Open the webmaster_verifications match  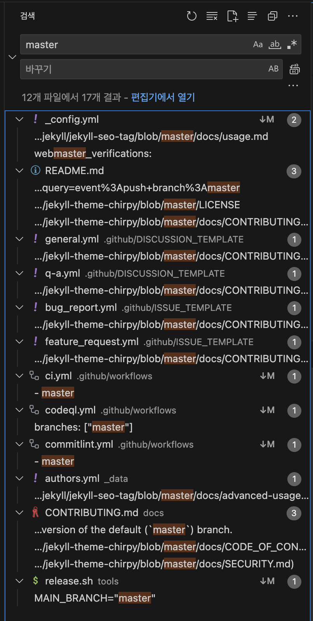(x=93, y=154)
